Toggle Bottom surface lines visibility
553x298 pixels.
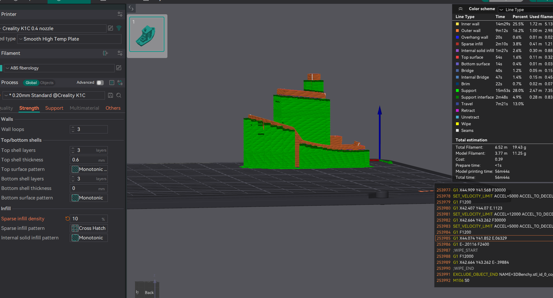tap(457, 64)
